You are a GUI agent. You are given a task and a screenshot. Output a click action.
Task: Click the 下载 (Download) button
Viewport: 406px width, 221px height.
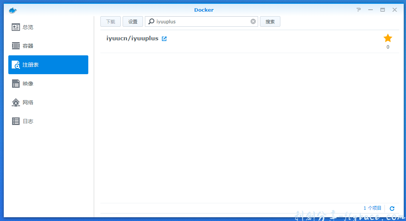click(110, 21)
